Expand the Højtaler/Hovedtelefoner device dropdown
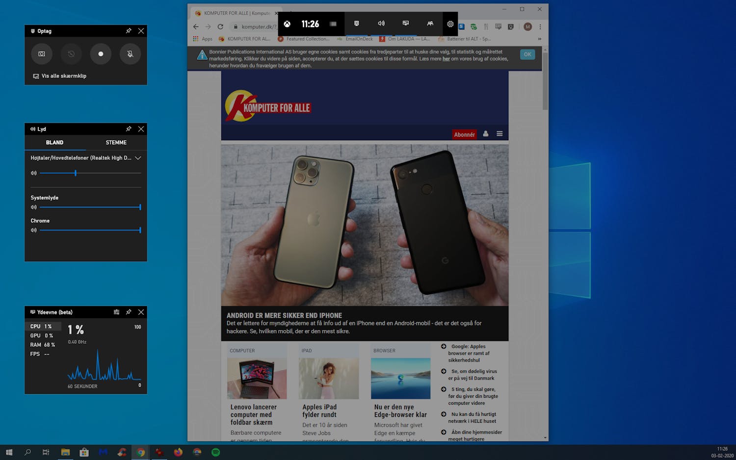The height and width of the screenshot is (460, 736). [x=138, y=158]
